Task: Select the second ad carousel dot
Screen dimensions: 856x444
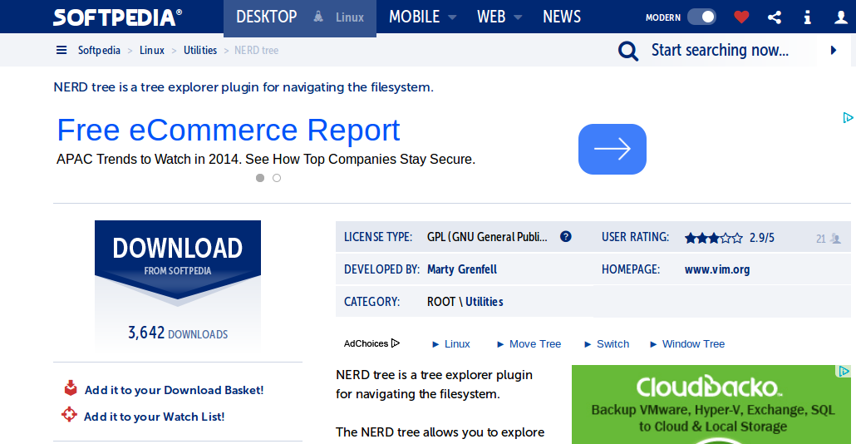Action: (277, 178)
